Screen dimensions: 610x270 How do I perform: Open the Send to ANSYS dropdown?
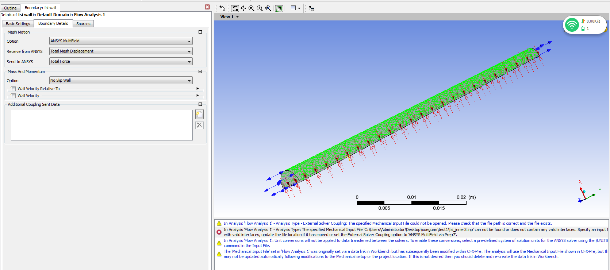point(121,62)
